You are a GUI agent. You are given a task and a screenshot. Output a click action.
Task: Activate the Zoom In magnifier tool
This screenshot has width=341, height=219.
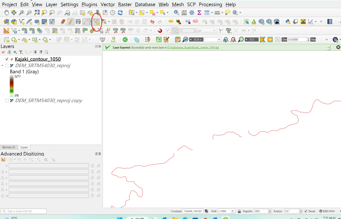pos(21,13)
